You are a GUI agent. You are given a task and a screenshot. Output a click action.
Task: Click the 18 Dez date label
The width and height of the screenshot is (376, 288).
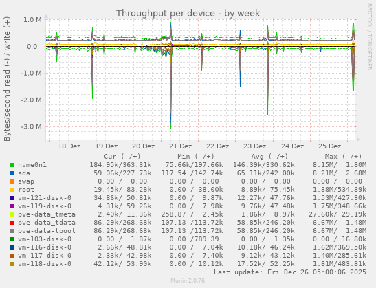69,146
